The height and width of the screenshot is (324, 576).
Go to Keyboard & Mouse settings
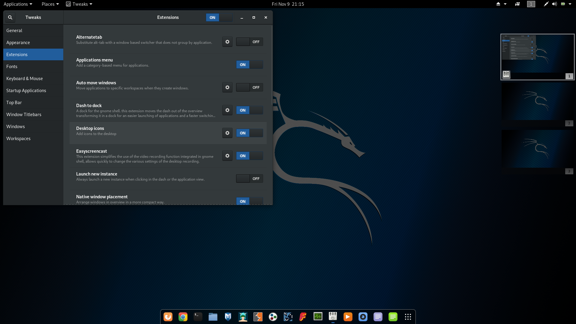click(x=33, y=79)
